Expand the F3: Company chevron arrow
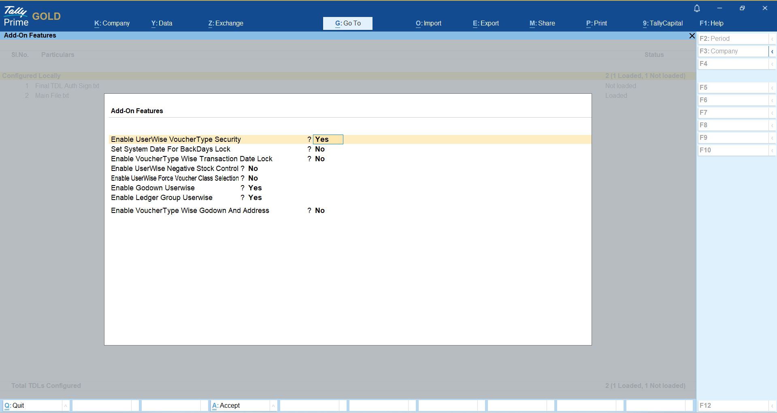This screenshot has width=777, height=413. 772,51
